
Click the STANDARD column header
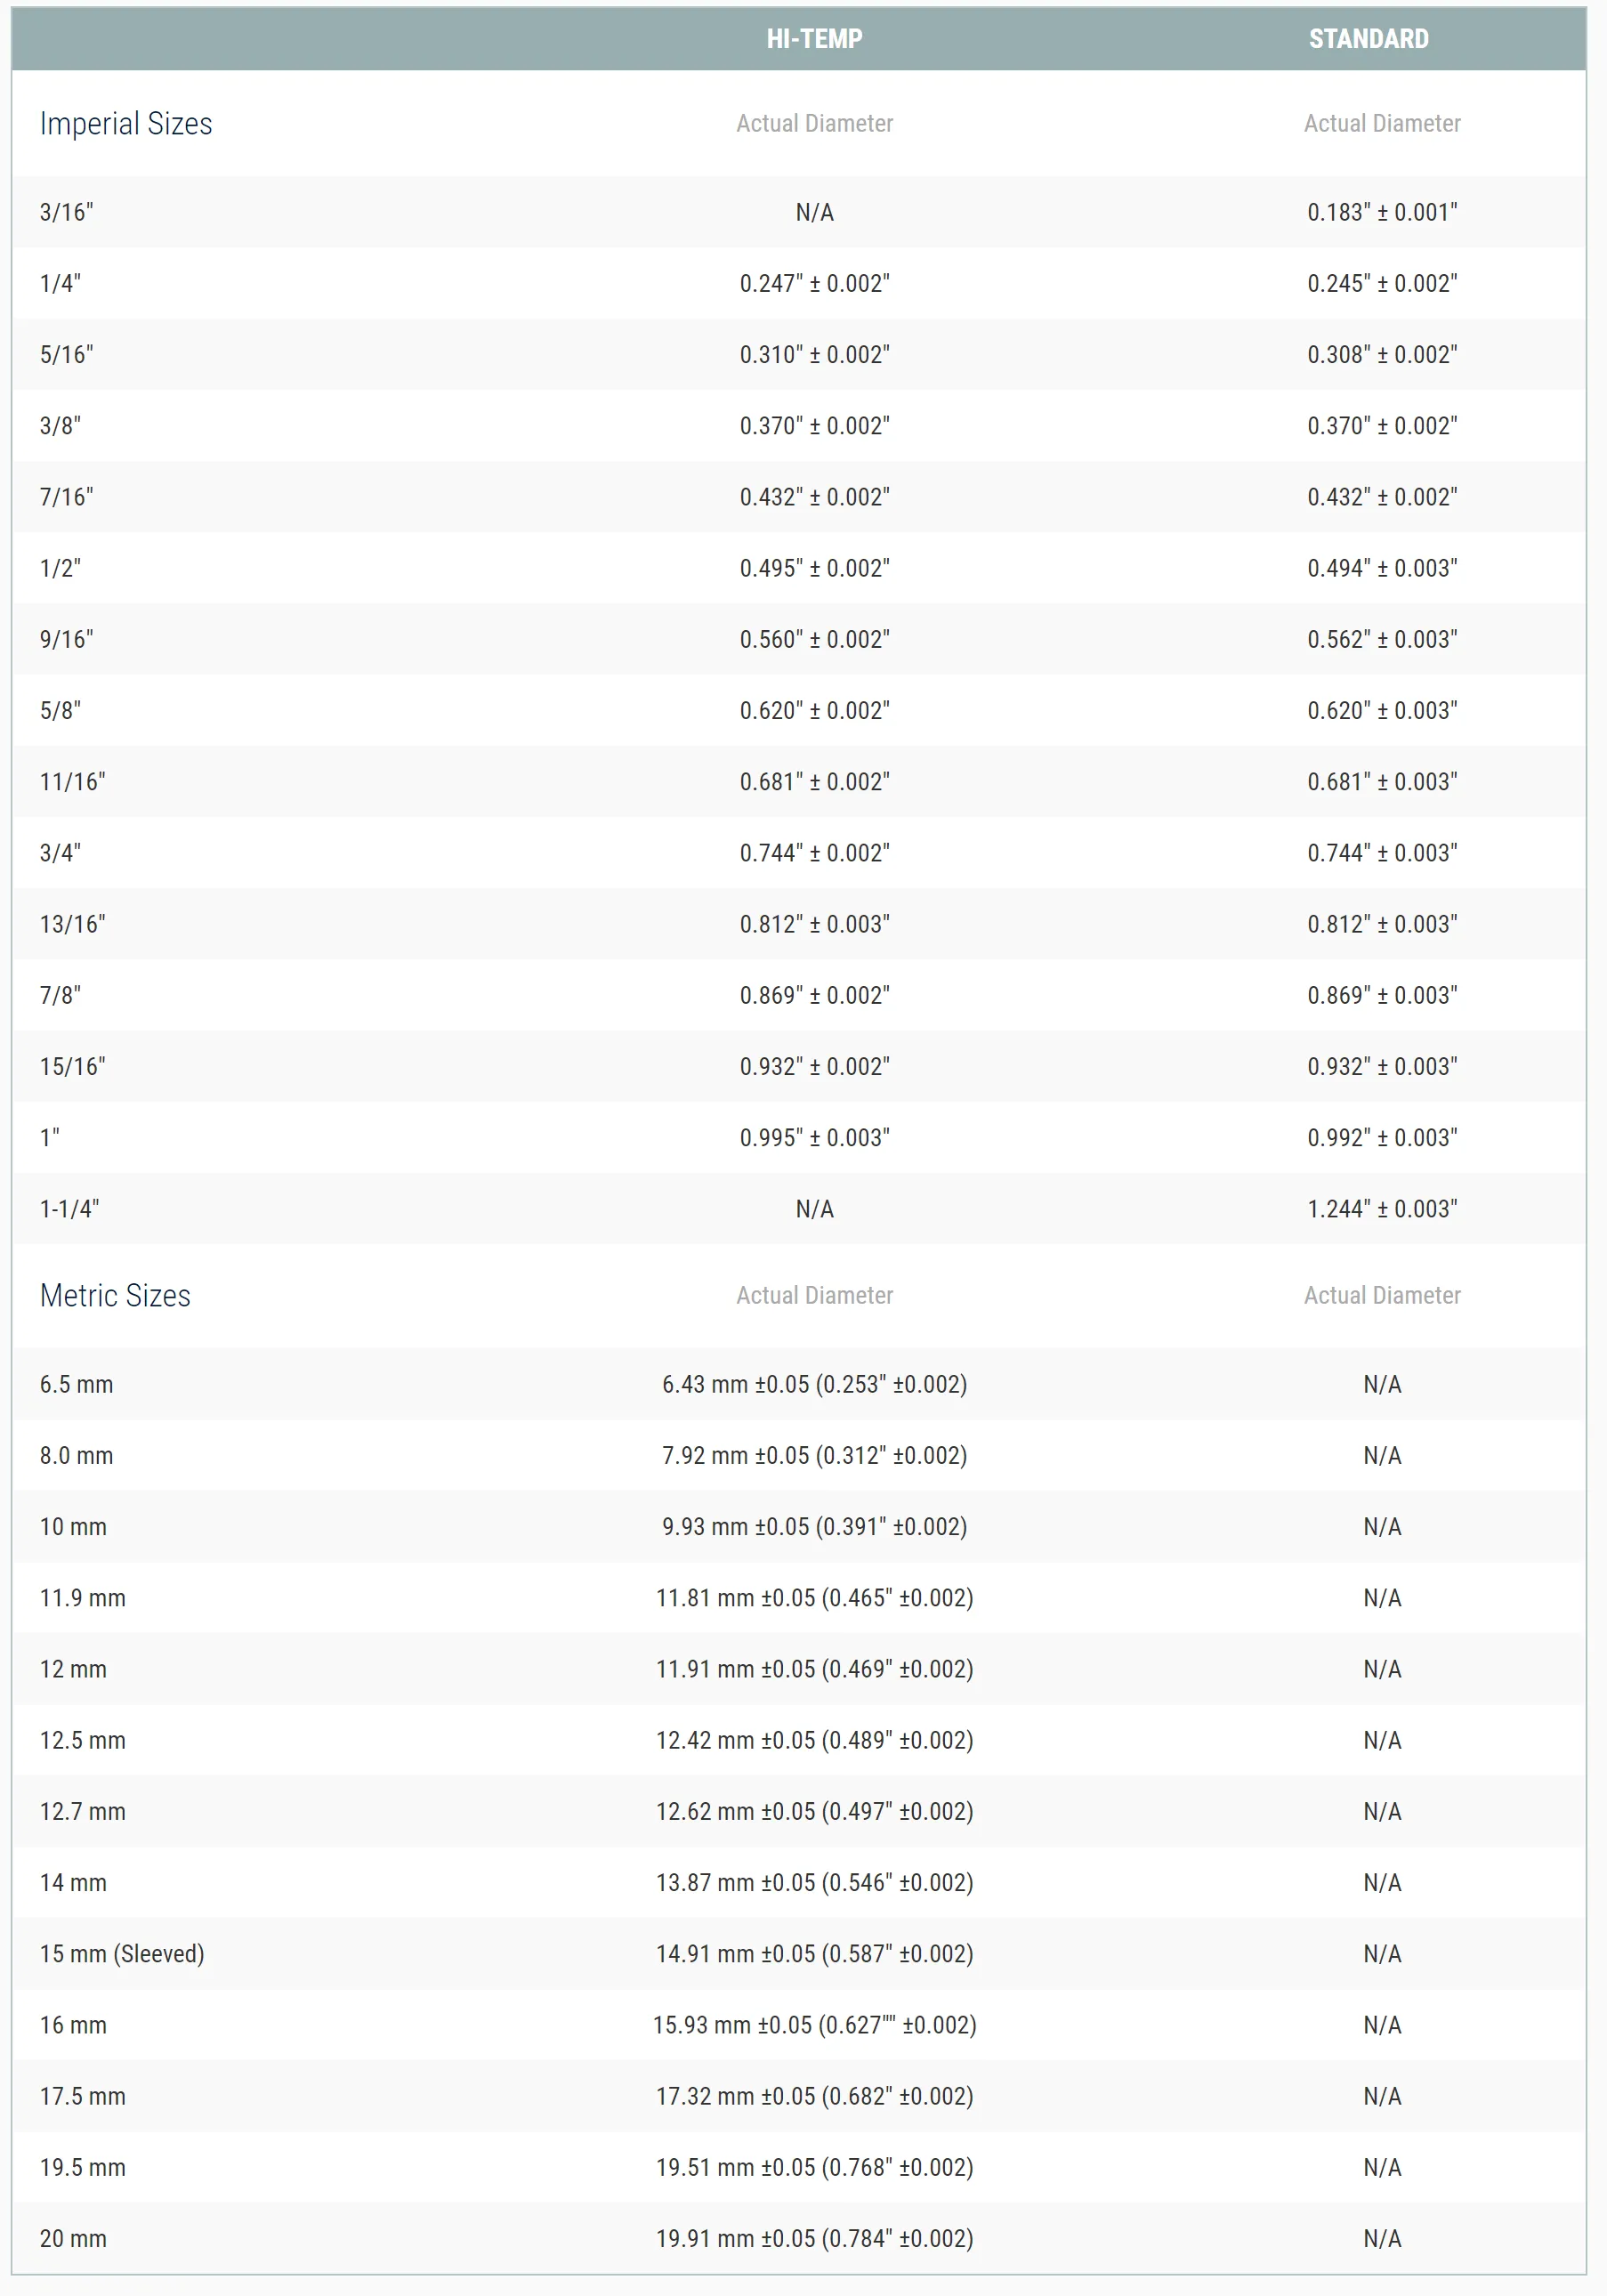1368,39
